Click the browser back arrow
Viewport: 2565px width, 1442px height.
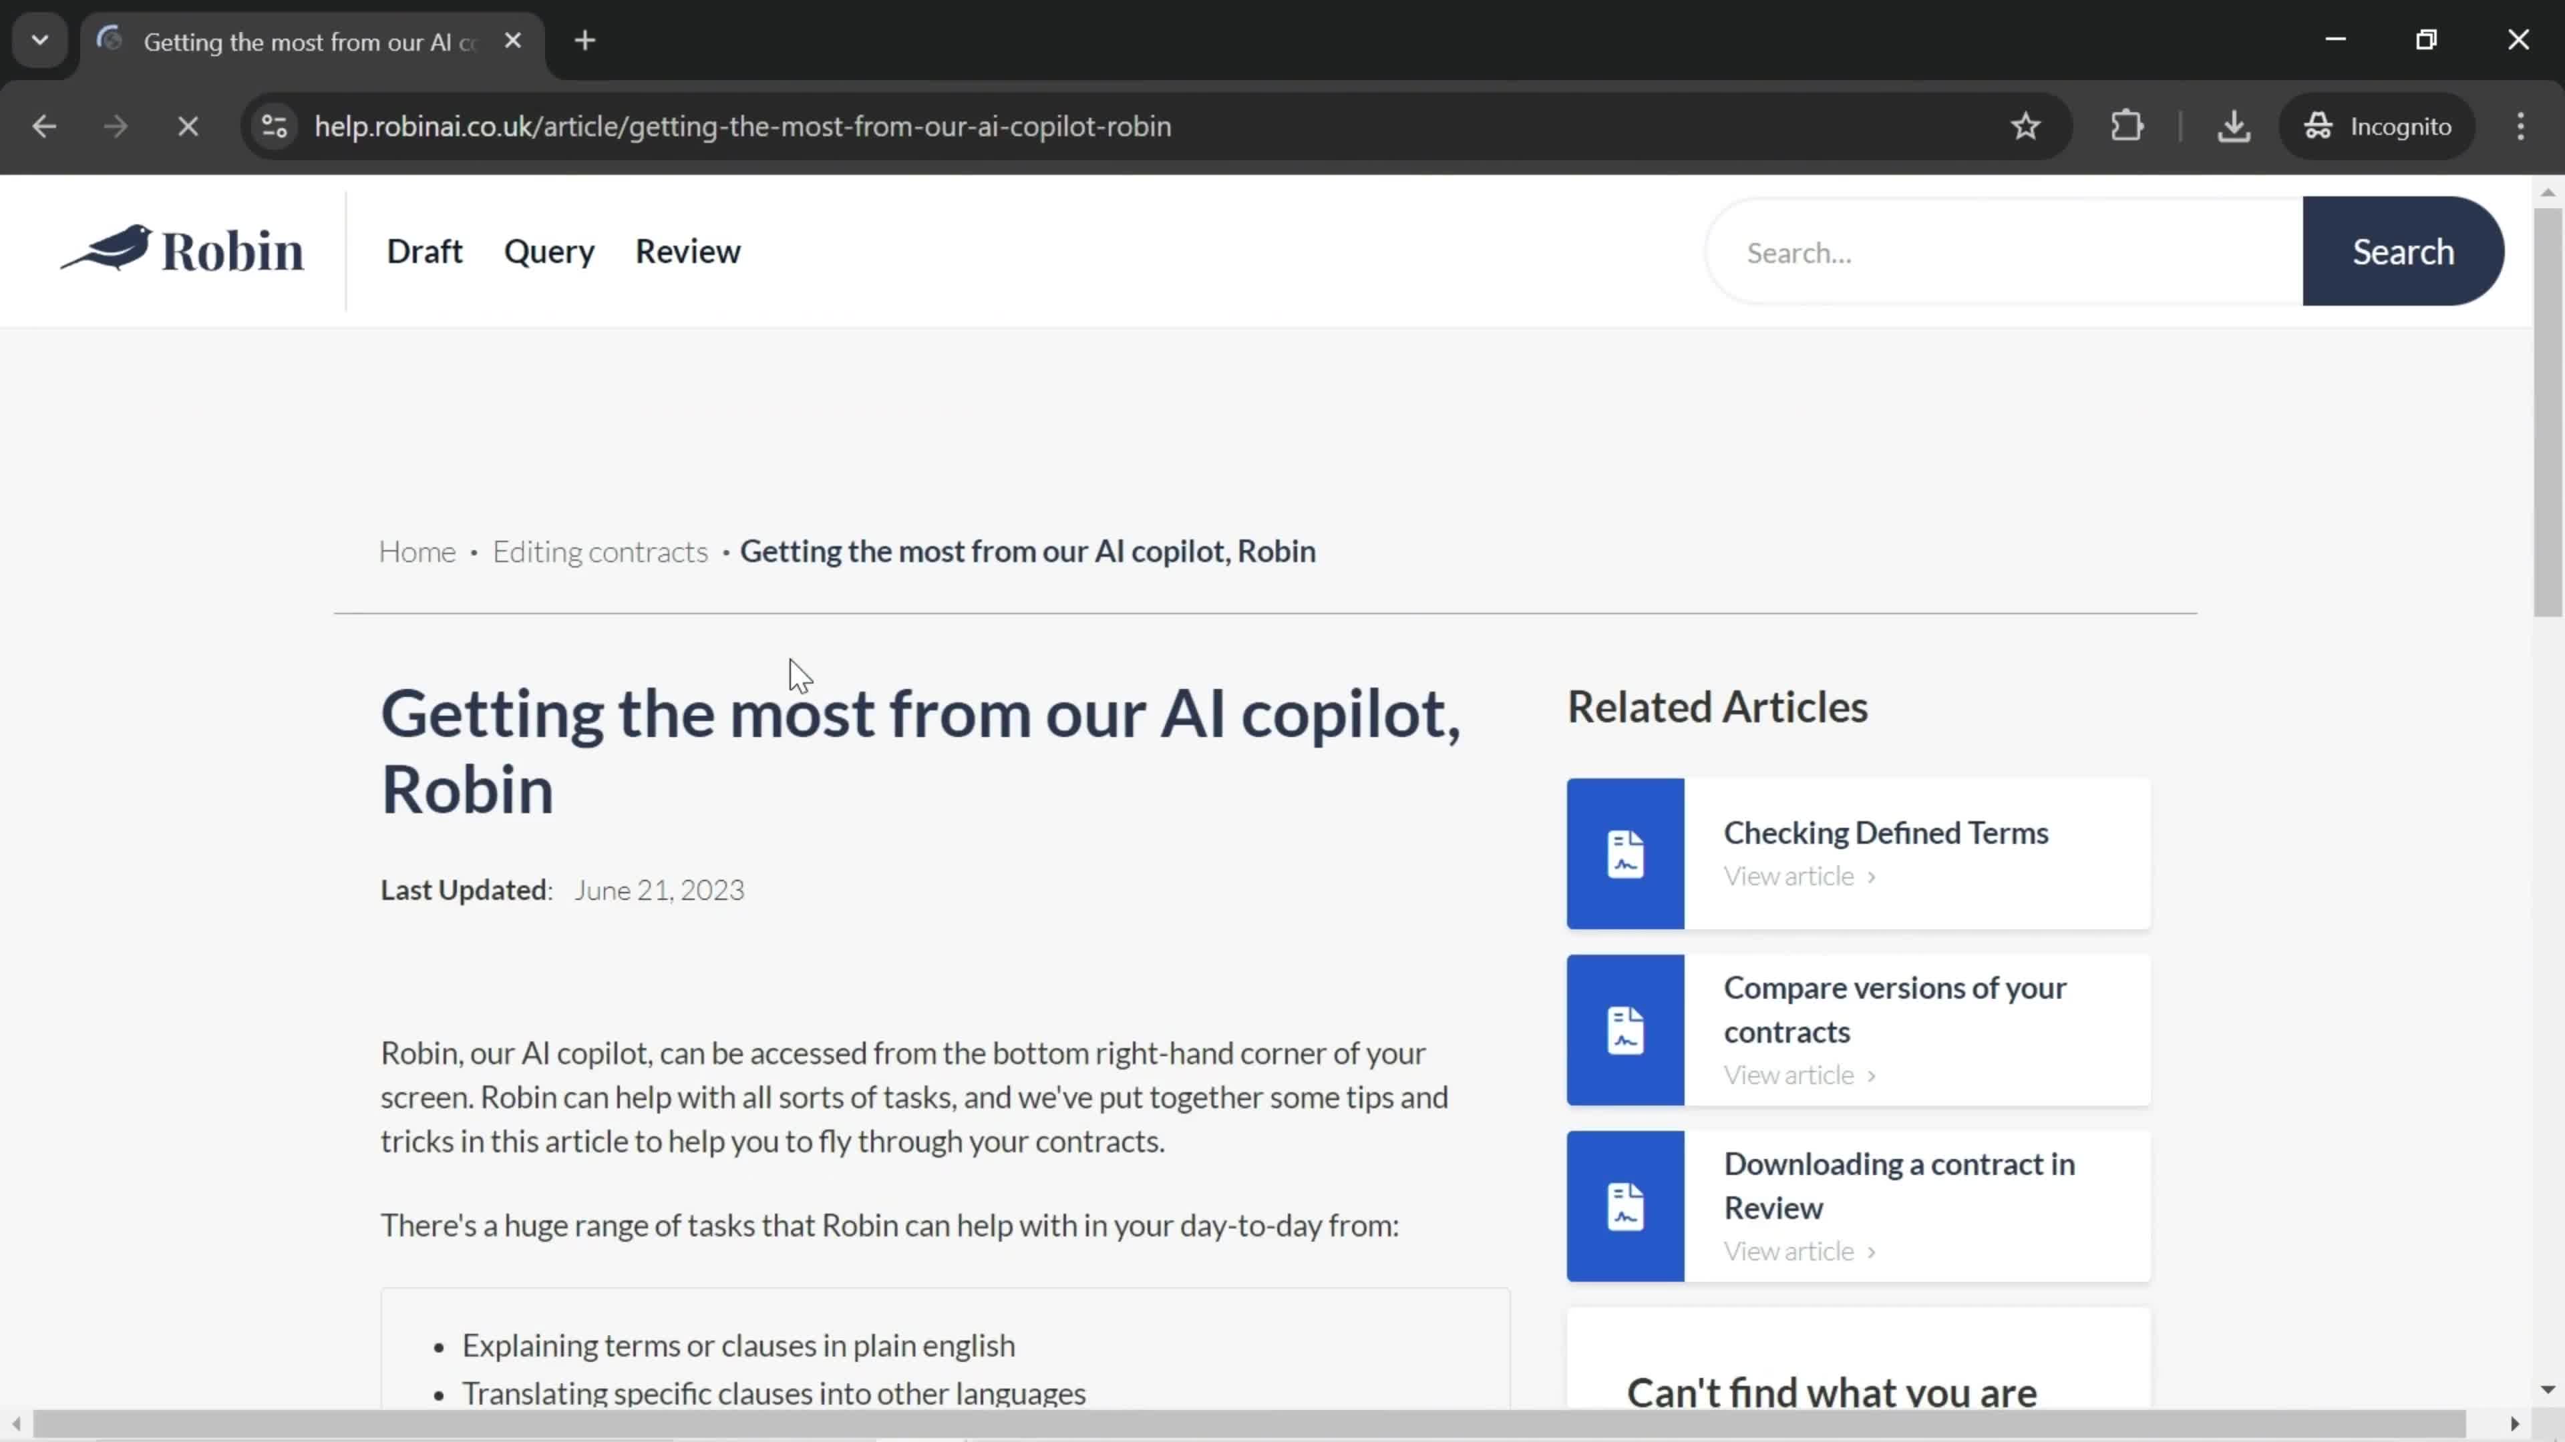(44, 126)
